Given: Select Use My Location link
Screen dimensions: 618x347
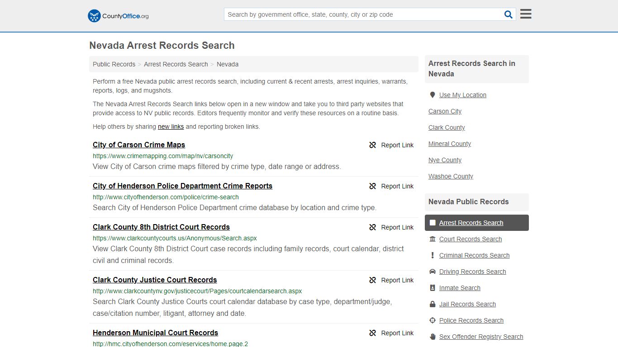Looking at the screenshot, I should 462,95.
